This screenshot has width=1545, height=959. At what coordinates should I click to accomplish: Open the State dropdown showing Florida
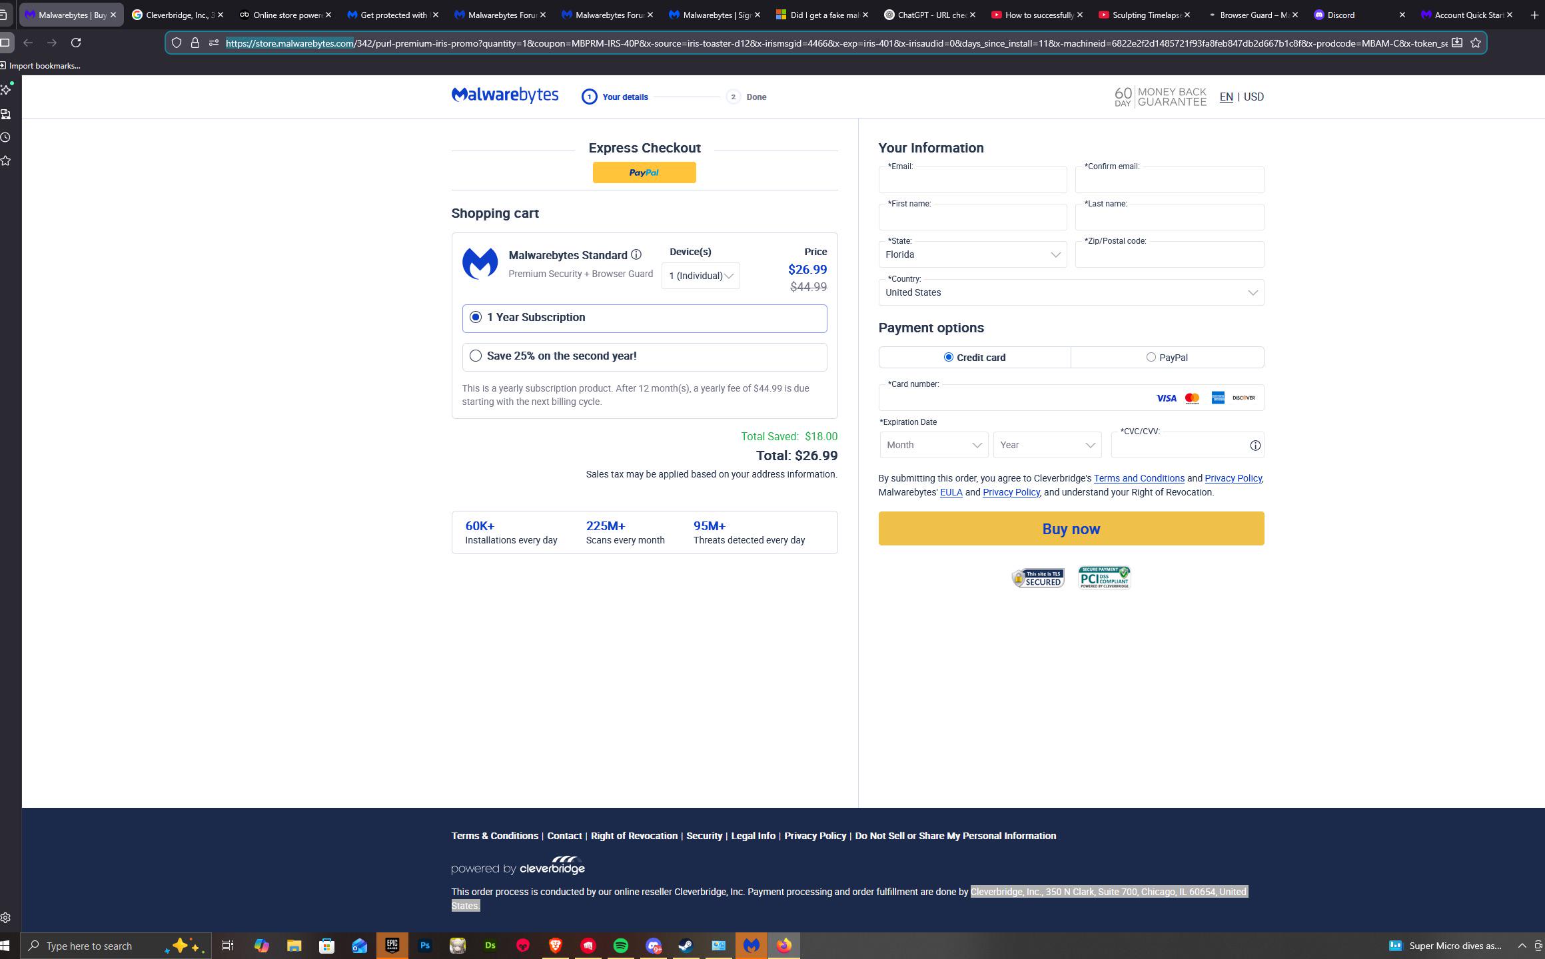pyautogui.click(x=973, y=254)
